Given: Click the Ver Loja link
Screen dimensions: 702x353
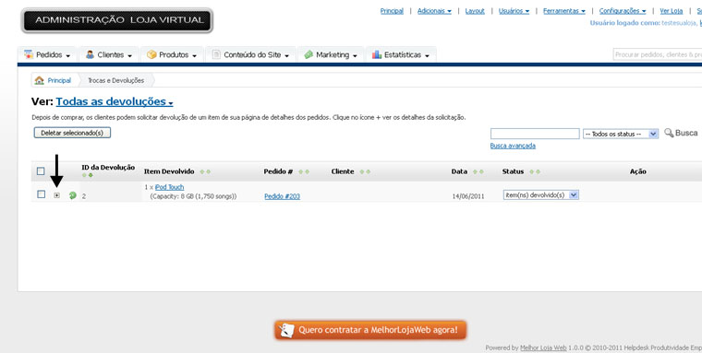Looking at the screenshot, I should point(672,11).
